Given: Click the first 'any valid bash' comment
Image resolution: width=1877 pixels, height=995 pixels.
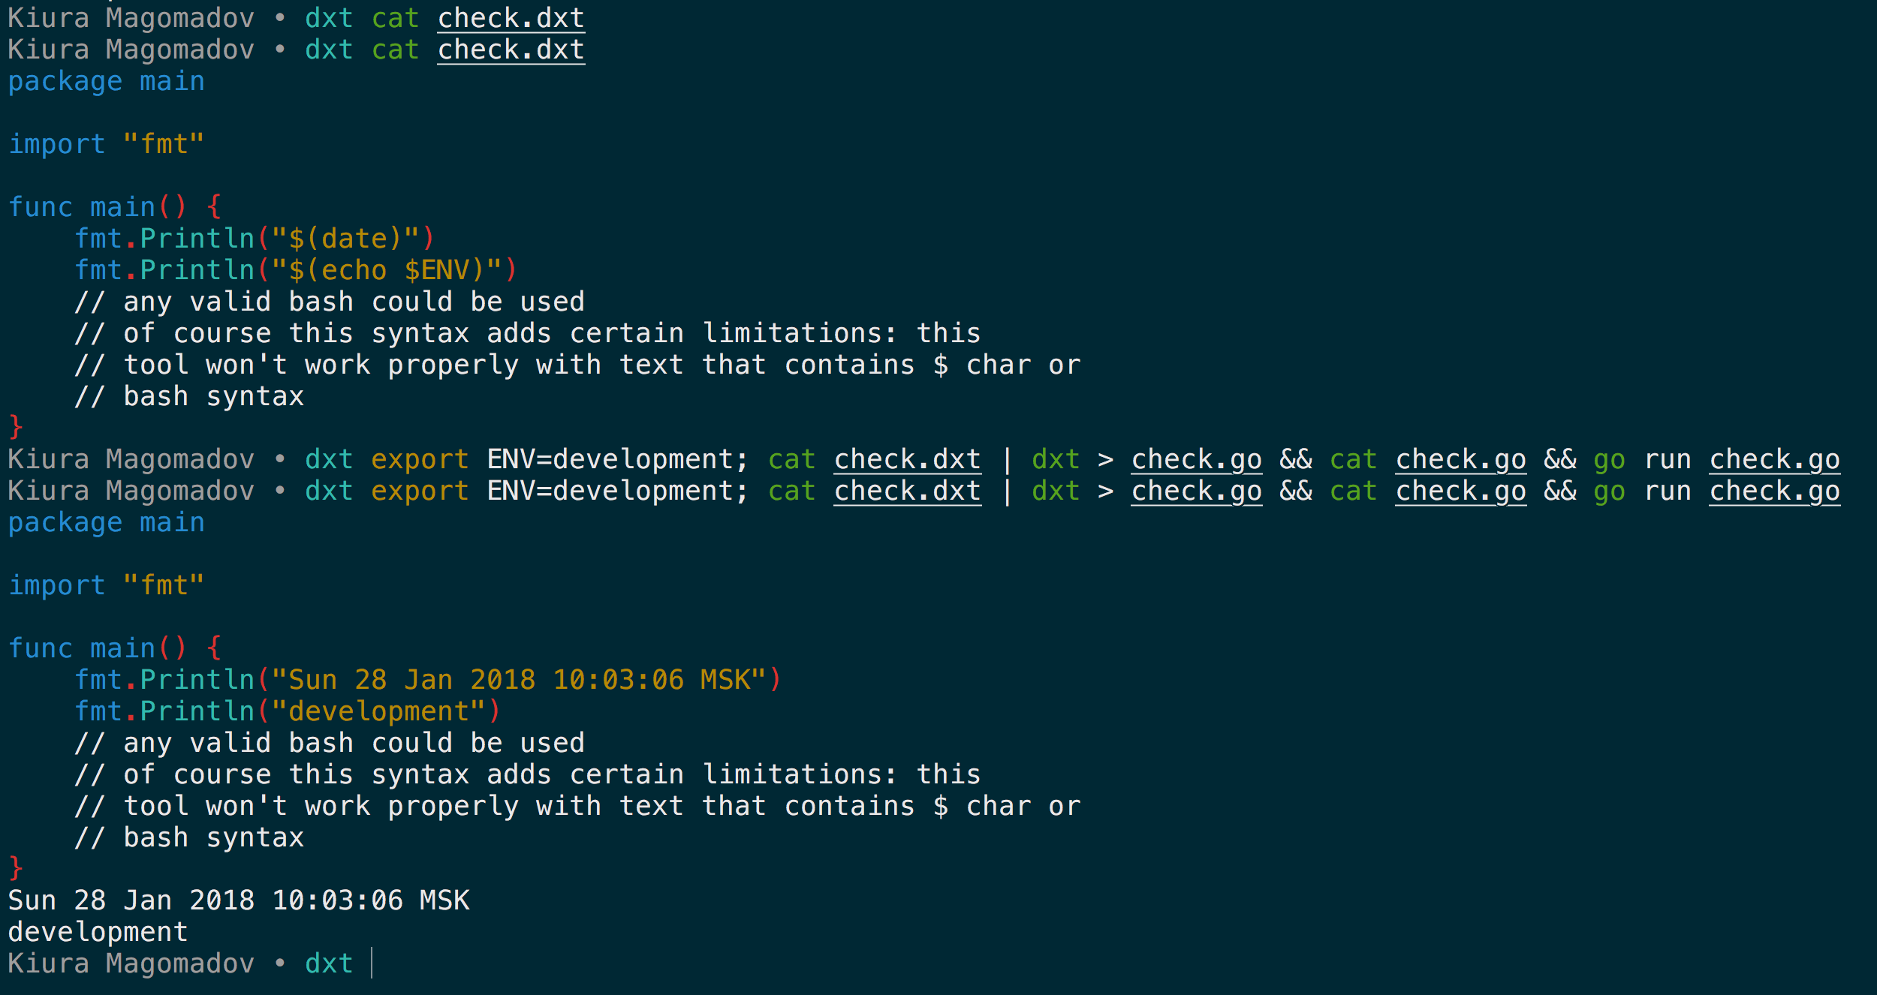Looking at the screenshot, I should 329,302.
